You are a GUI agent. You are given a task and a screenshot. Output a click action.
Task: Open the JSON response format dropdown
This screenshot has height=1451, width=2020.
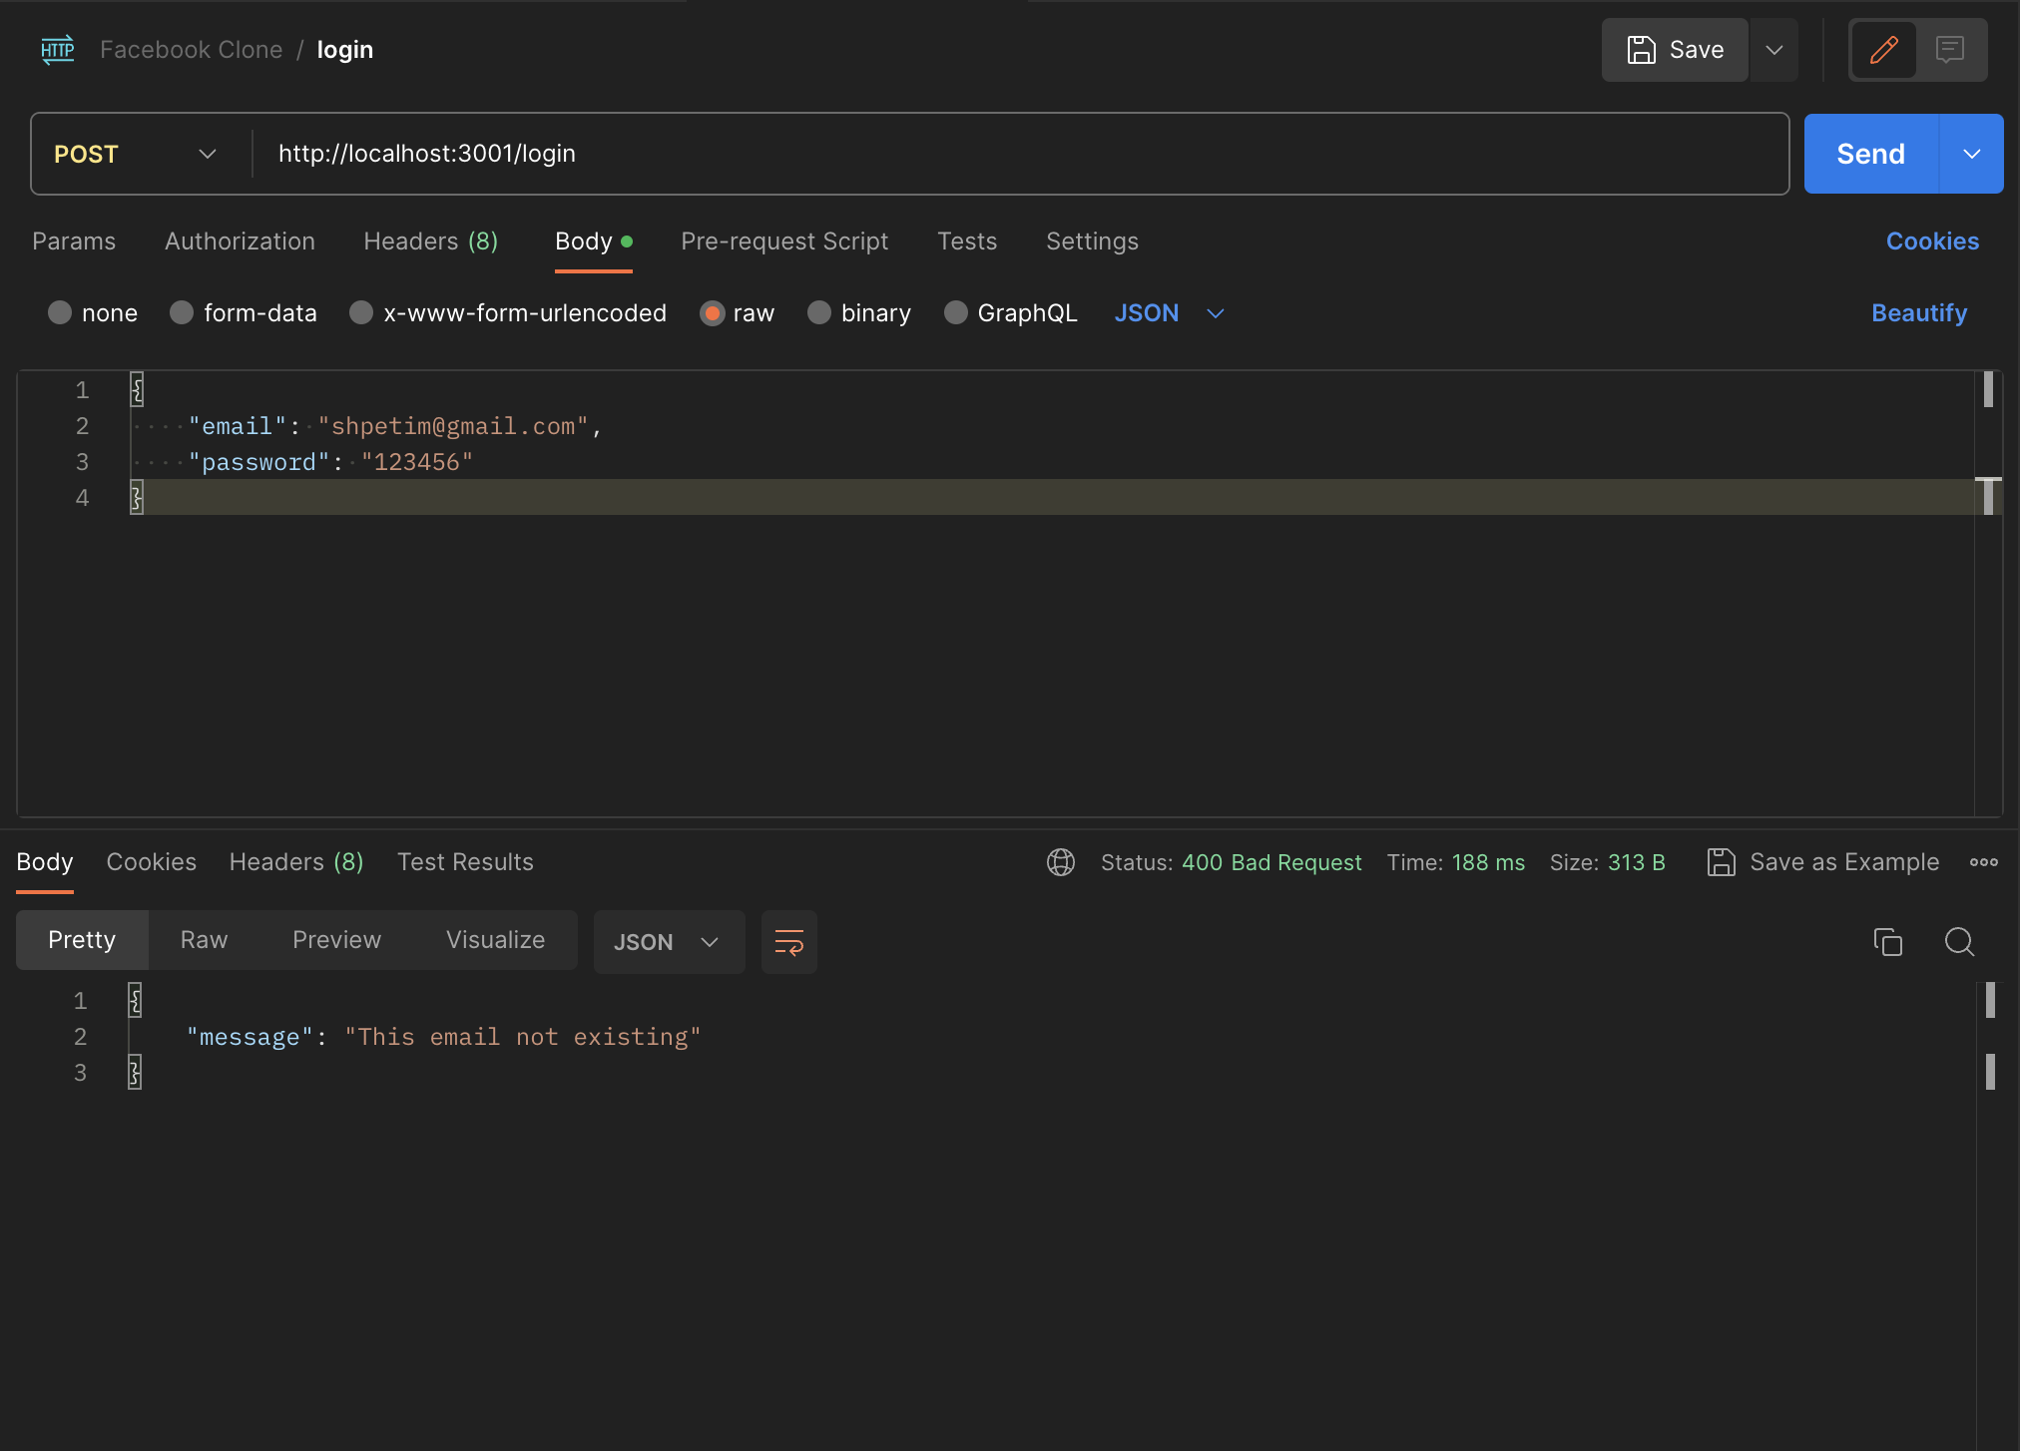tap(668, 942)
